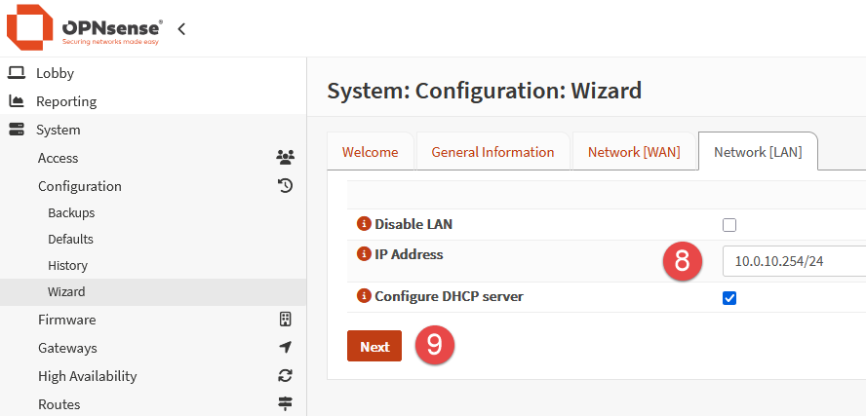Click the Access users icon

(x=285, y=158)
